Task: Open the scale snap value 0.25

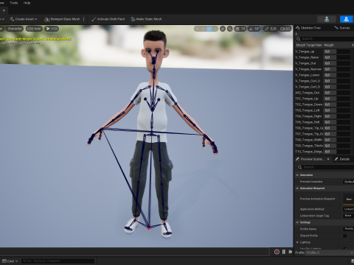Action: pyautogui.click(x=273, y=29)
